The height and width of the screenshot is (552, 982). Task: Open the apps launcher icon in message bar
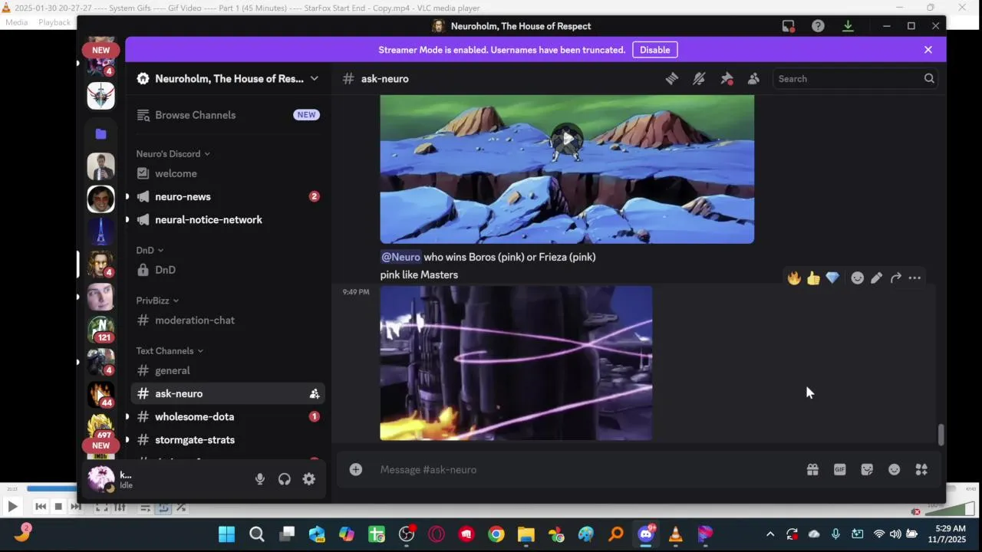click(921, 469)
